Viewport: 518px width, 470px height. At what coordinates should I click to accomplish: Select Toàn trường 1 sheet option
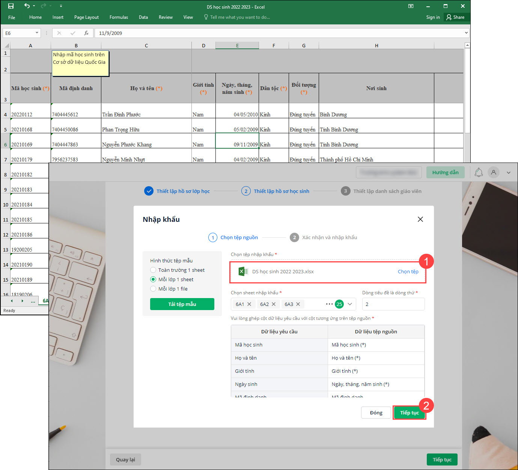153,270
